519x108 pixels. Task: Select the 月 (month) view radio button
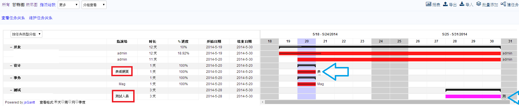pos(70,102)
